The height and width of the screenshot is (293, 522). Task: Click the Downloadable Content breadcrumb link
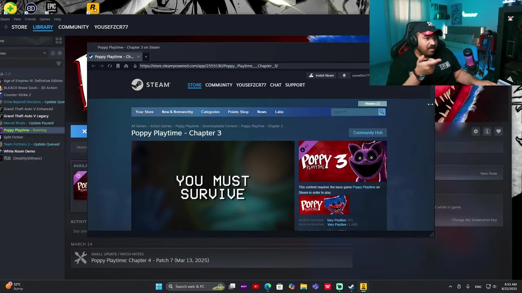220,126
